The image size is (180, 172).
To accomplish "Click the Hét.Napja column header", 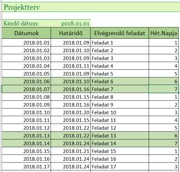I will point(164,33).
